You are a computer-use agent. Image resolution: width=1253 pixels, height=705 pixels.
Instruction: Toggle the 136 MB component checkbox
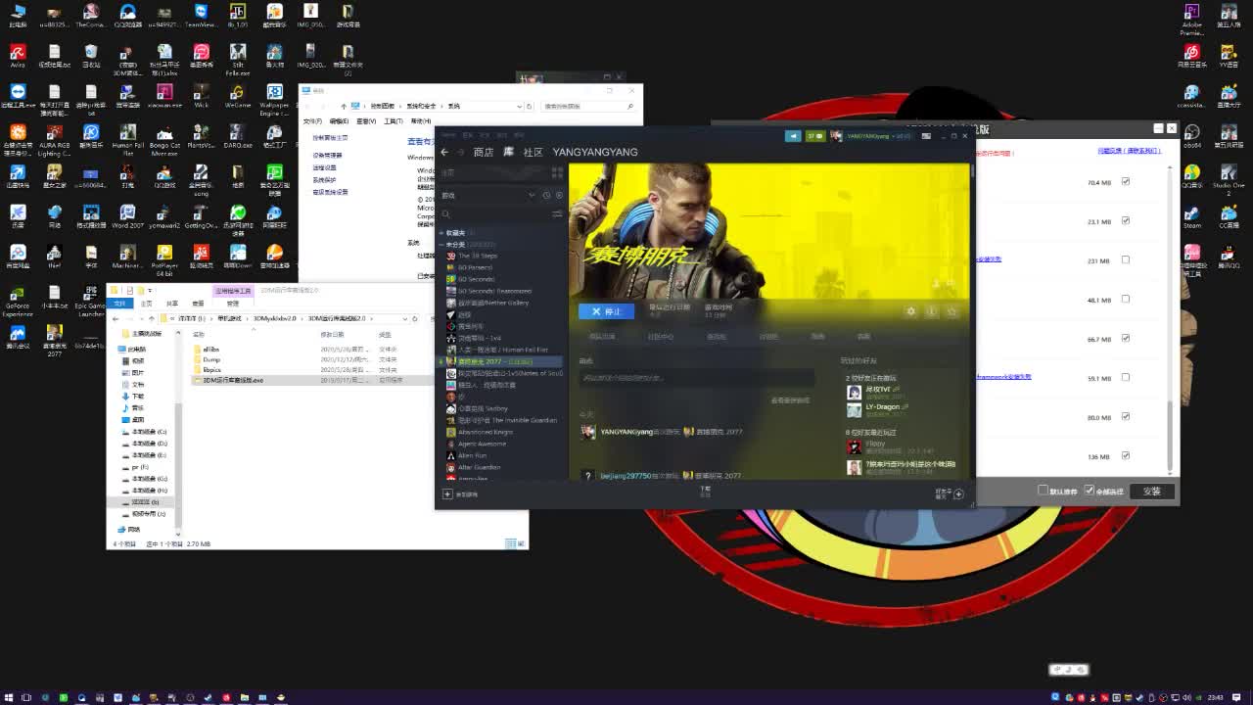tap(1125, 456)
